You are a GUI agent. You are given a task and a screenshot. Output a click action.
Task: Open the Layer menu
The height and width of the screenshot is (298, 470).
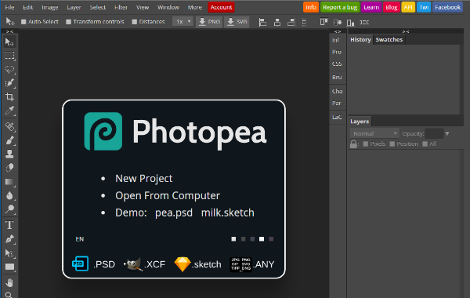74,7
